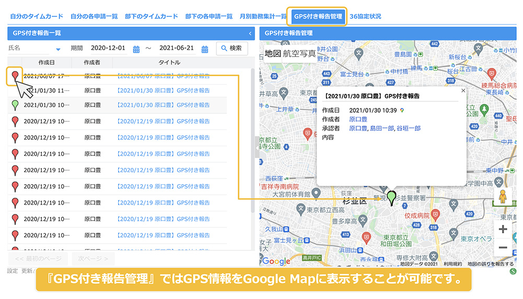
Task: Switch map to 航空写真 view
Action: [x=299, y=53]
